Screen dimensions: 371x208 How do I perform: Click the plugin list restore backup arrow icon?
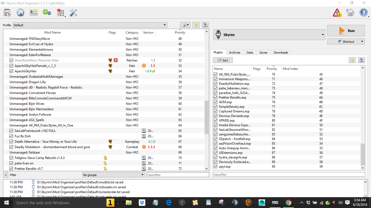(352, 60)
